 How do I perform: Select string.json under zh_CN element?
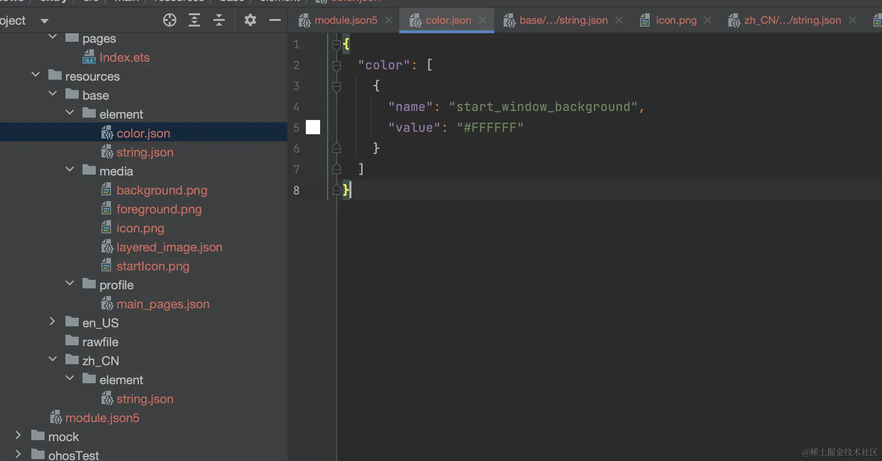click(x=145, y=399)
